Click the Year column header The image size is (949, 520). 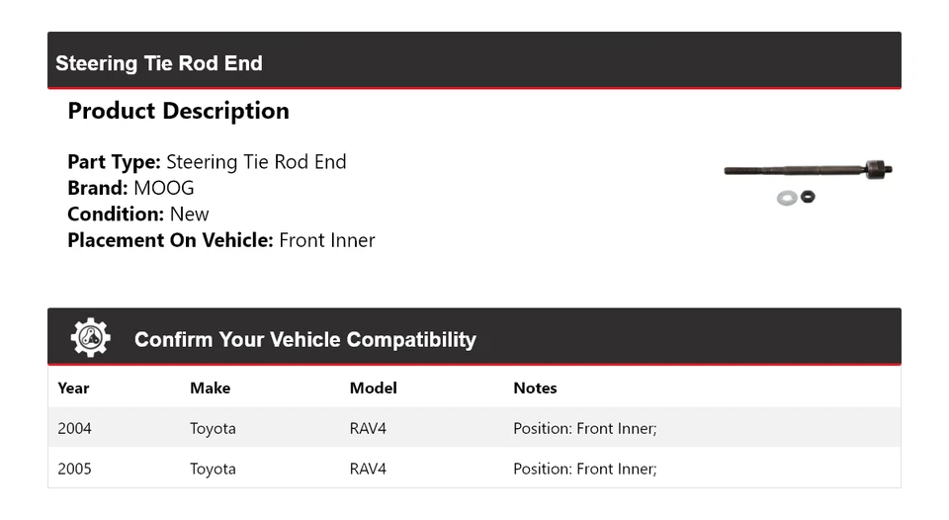74,388
